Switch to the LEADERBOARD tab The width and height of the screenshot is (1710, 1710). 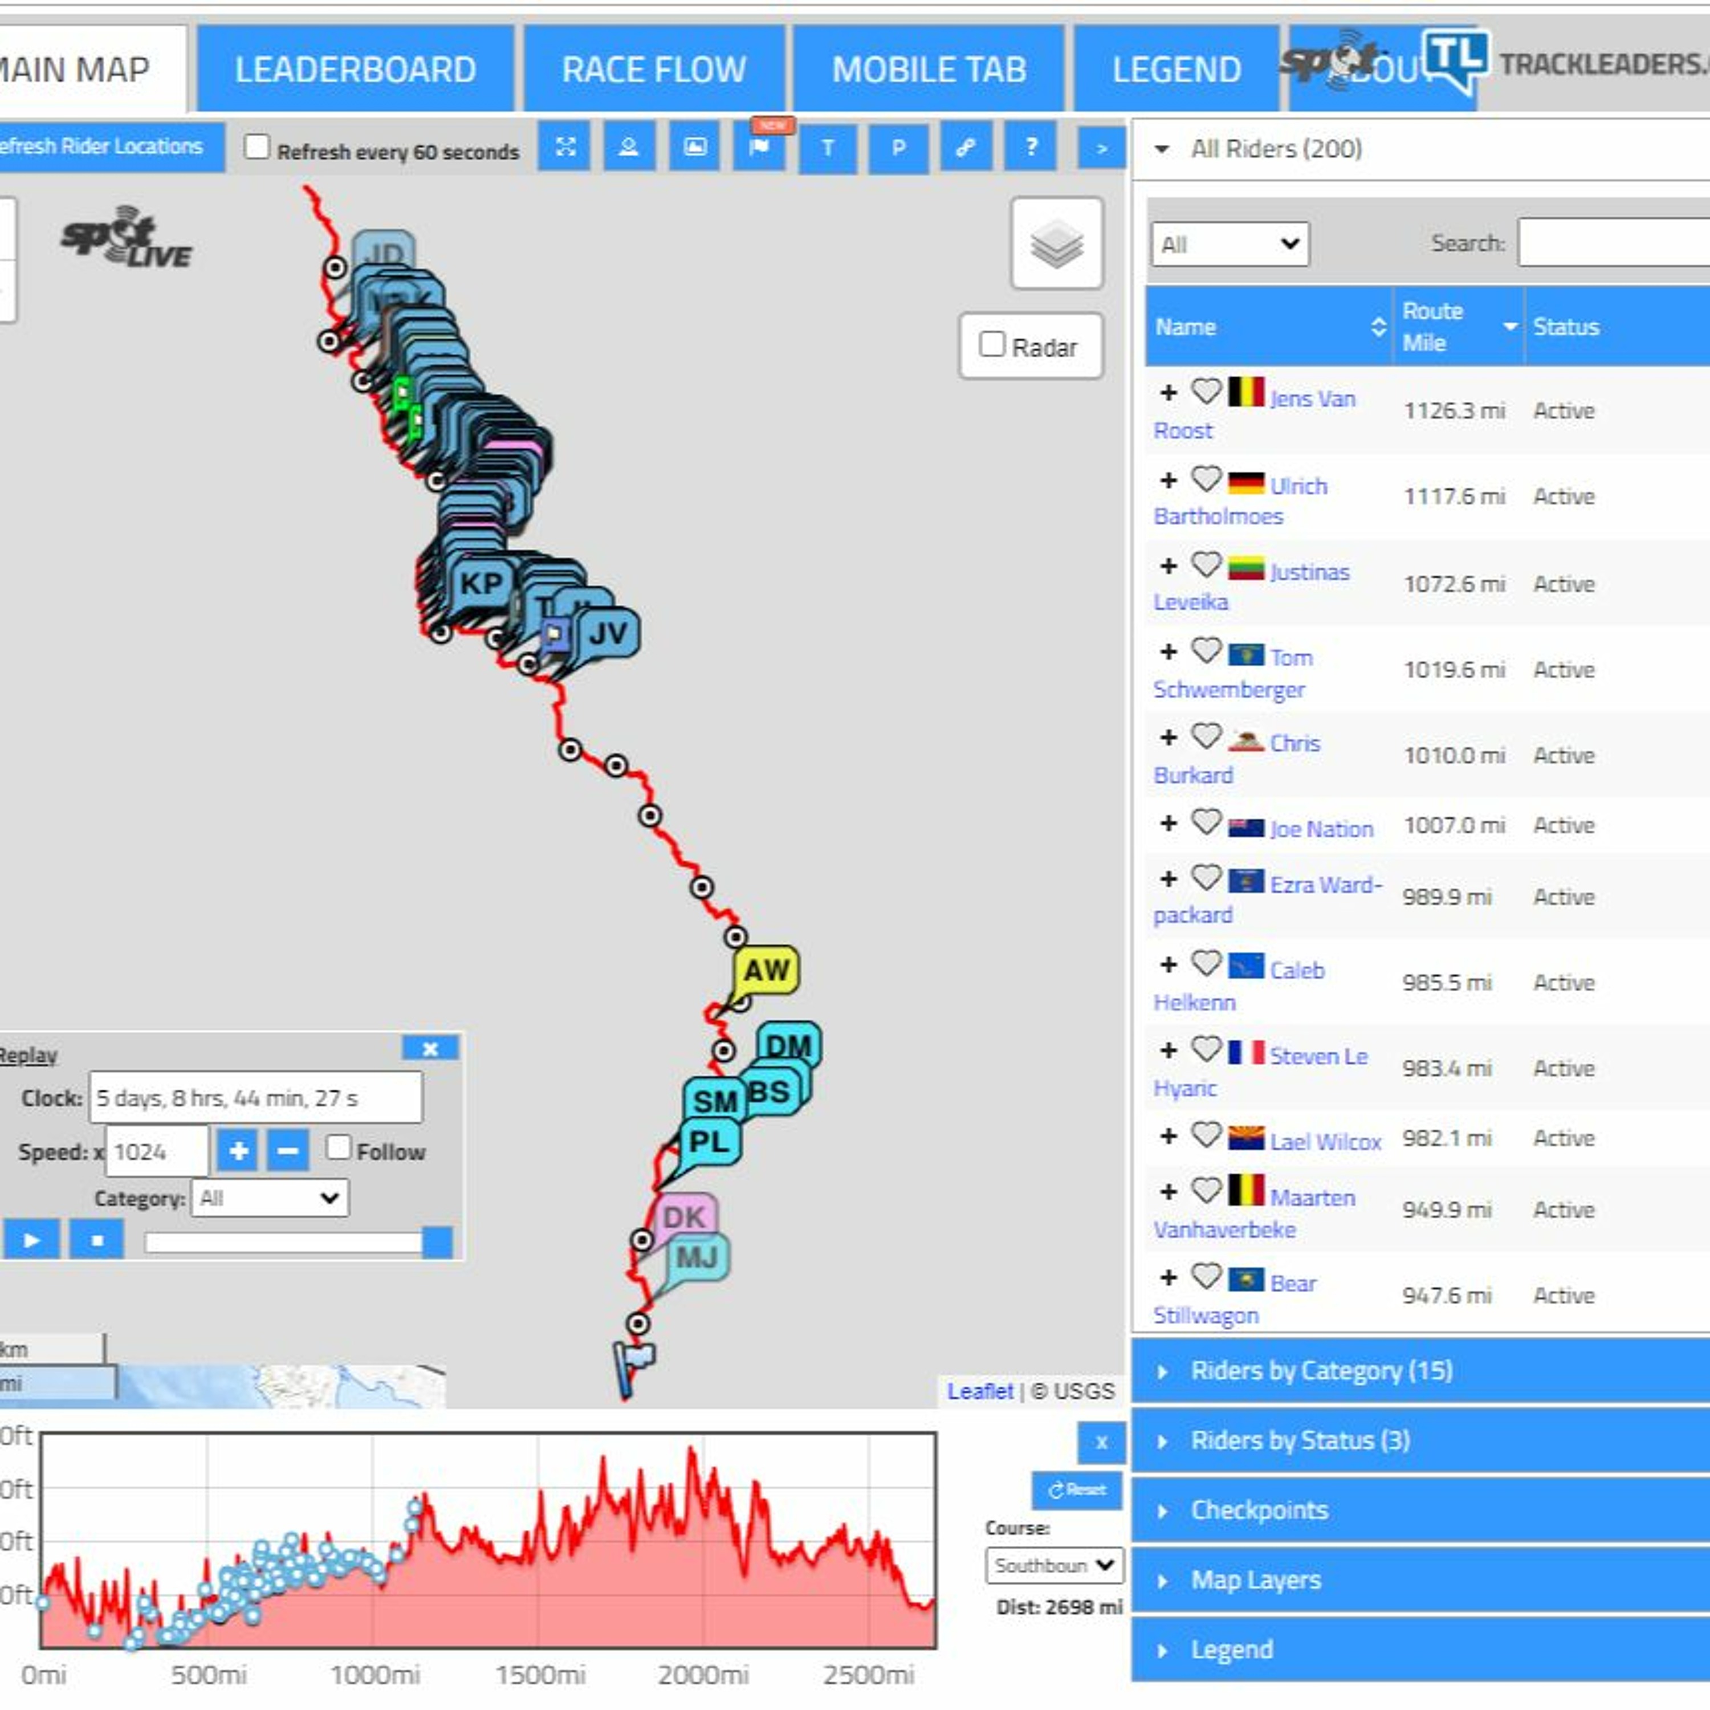point(355,69)
